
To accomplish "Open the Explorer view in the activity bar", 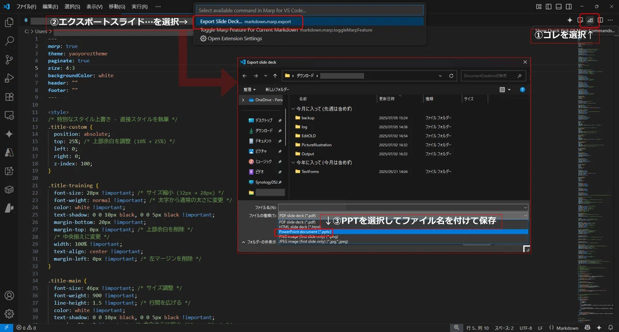I will tap(9, 23).
